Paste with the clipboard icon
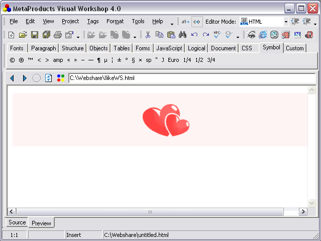Screen dimensions: 321x241 (171, 35)
